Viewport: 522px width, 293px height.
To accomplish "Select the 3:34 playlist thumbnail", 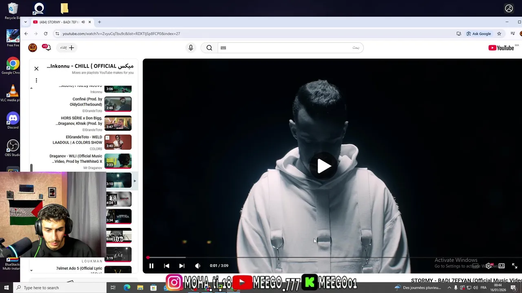I will 119,216.
